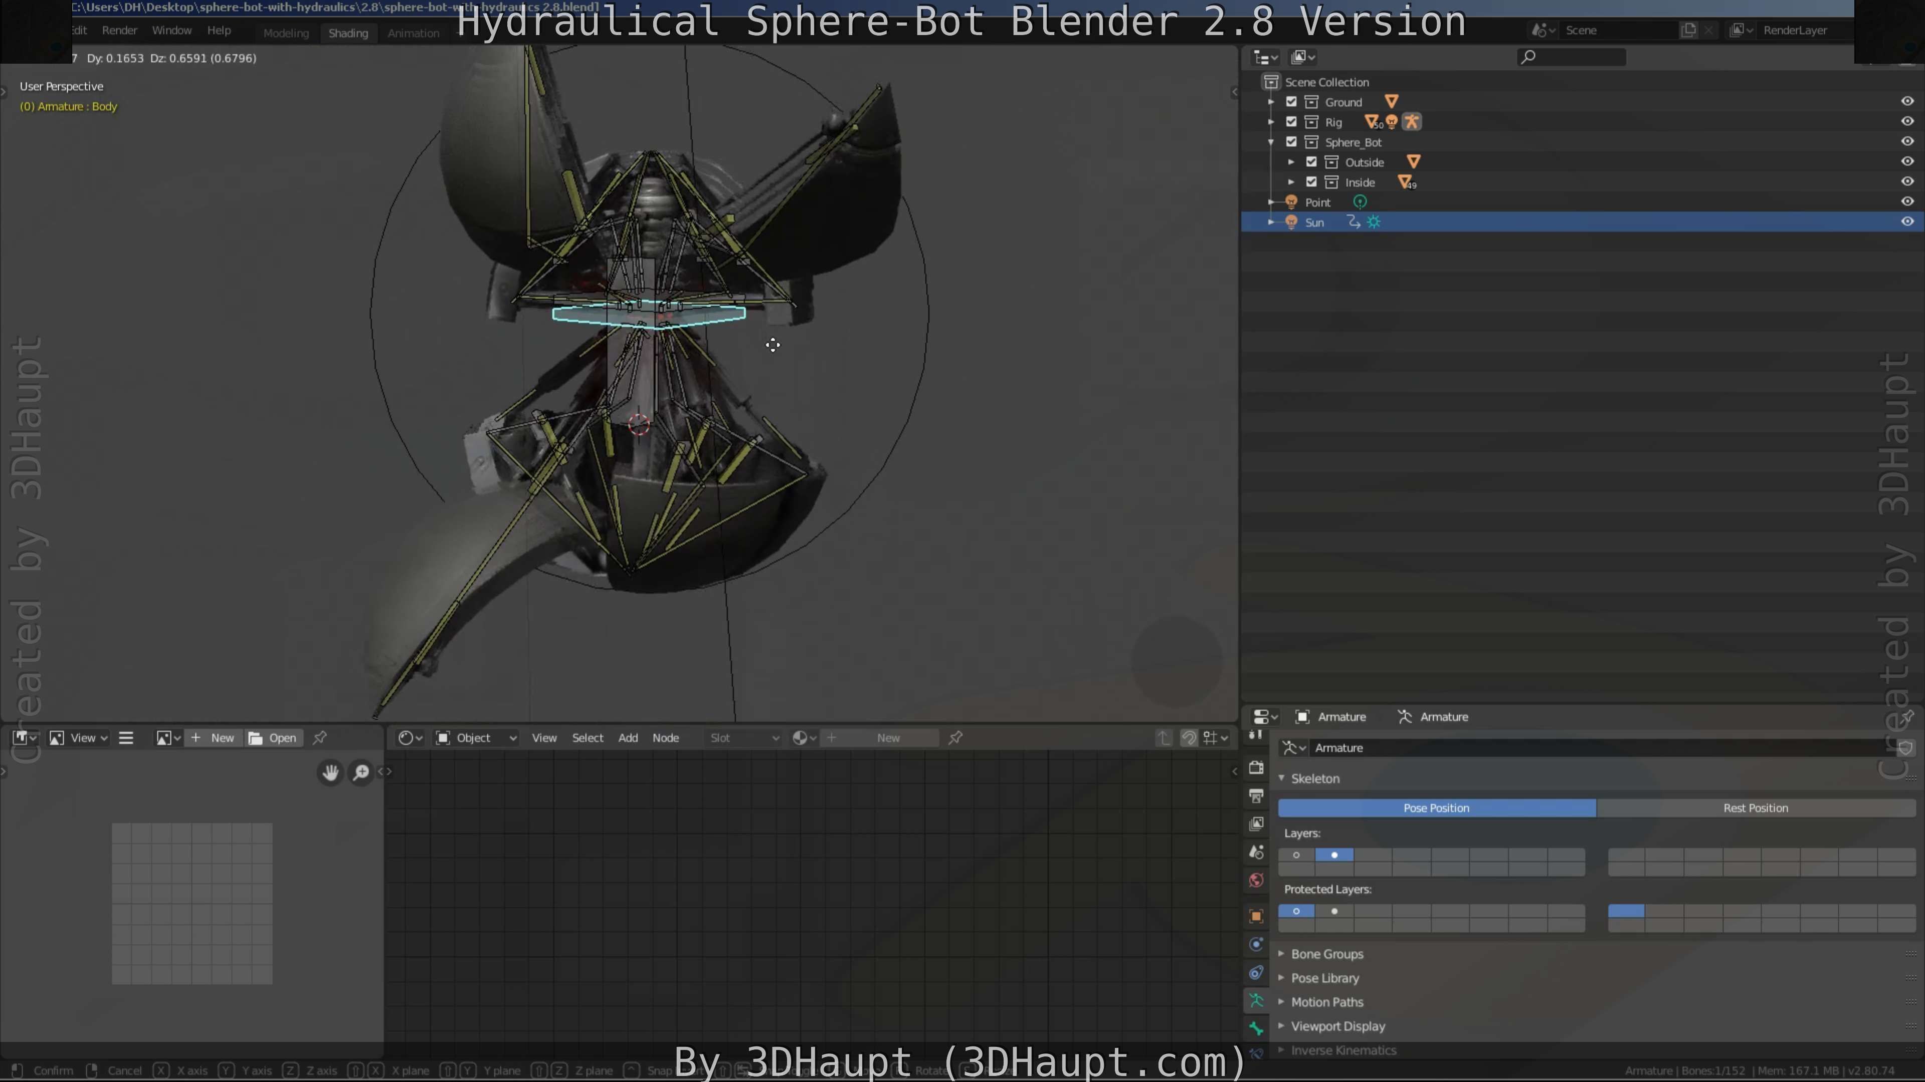The image size is (1925, 1082).
Task: Open the image editor hamburger menu
Action: (x=125, y=738)
